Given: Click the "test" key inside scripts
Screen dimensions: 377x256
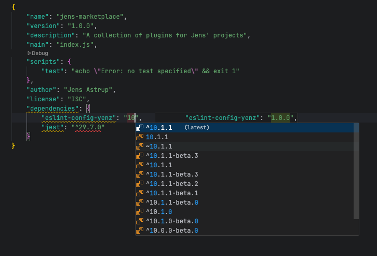Looking at the screenshot, I should pyautogui.click(x=52, y=71).
